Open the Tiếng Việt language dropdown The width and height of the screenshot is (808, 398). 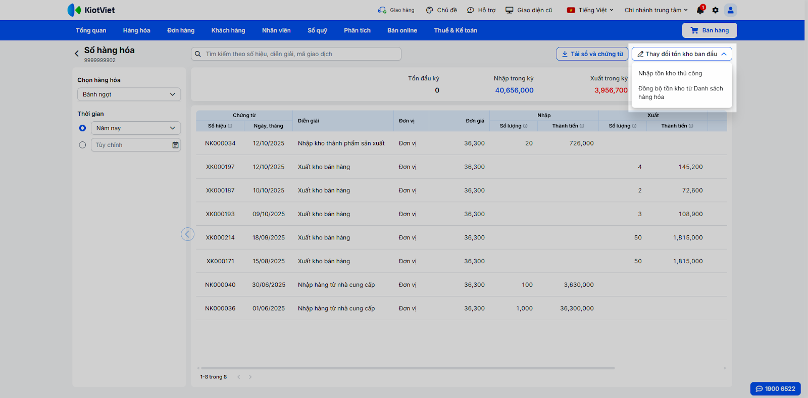tap(590, 10)
